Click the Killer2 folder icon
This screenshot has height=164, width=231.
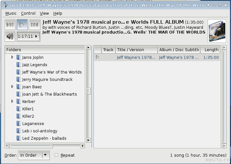(x=19, y=116)
